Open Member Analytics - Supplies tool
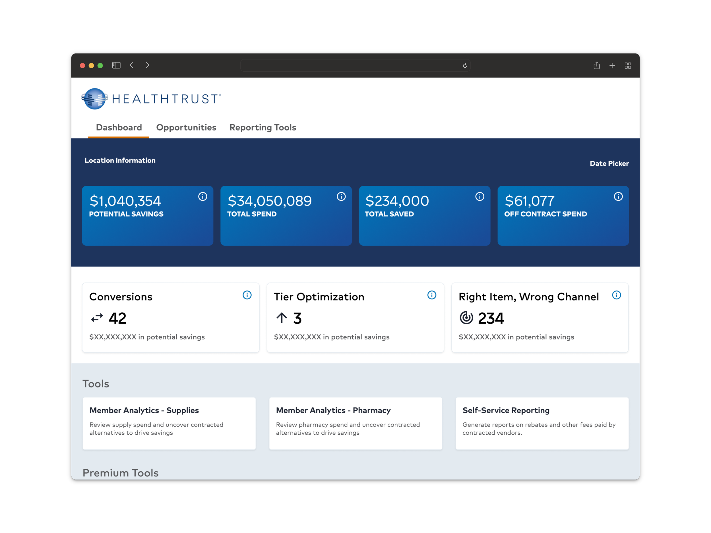This screenshot has width=711, height=533. click(169, 423)
